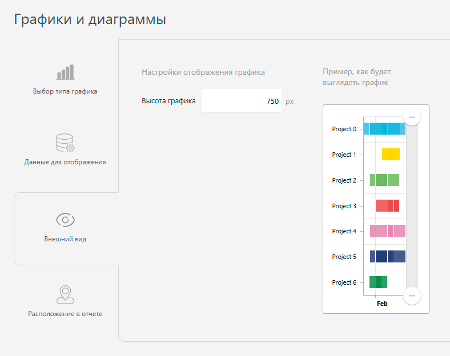Click the light green Project 2 bar
Viewport: 450px width, 356px height.
[x=384, y=180]
